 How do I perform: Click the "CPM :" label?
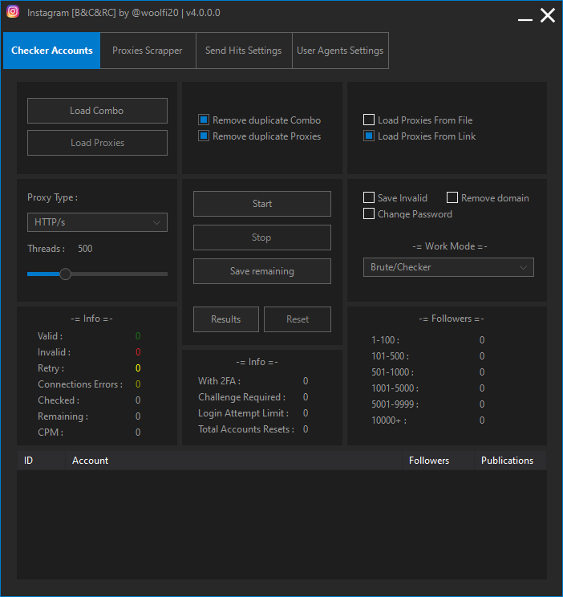(51, 433)
